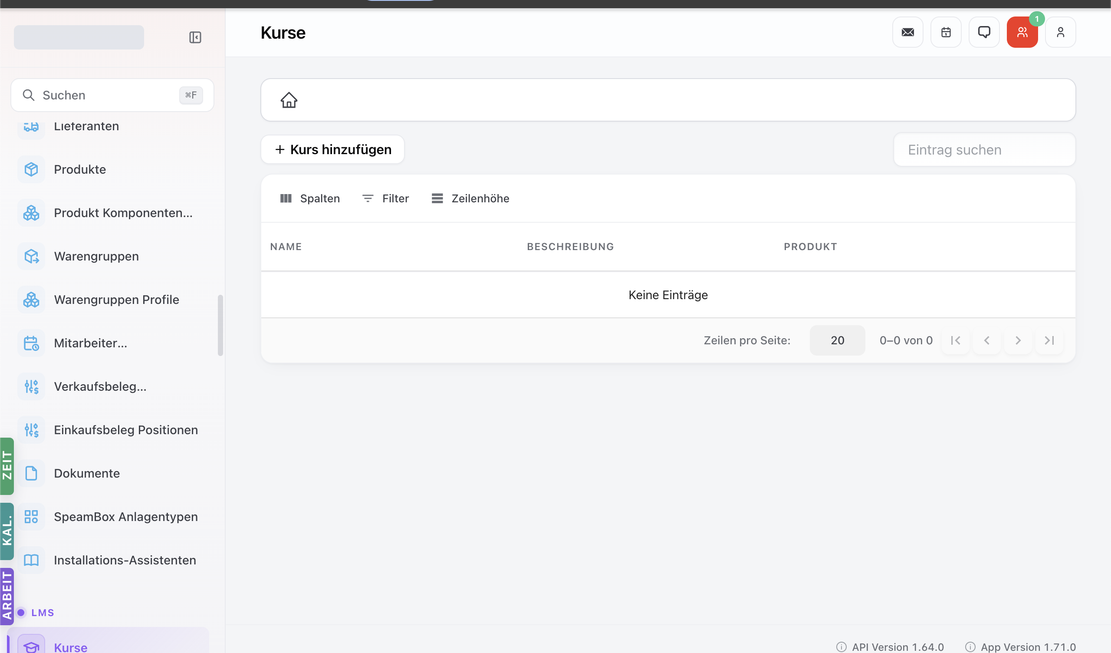Click the sidebar scrollbar thumb
The width and height of the screenshot is (1111, 653).
click(x=220, y=325)
